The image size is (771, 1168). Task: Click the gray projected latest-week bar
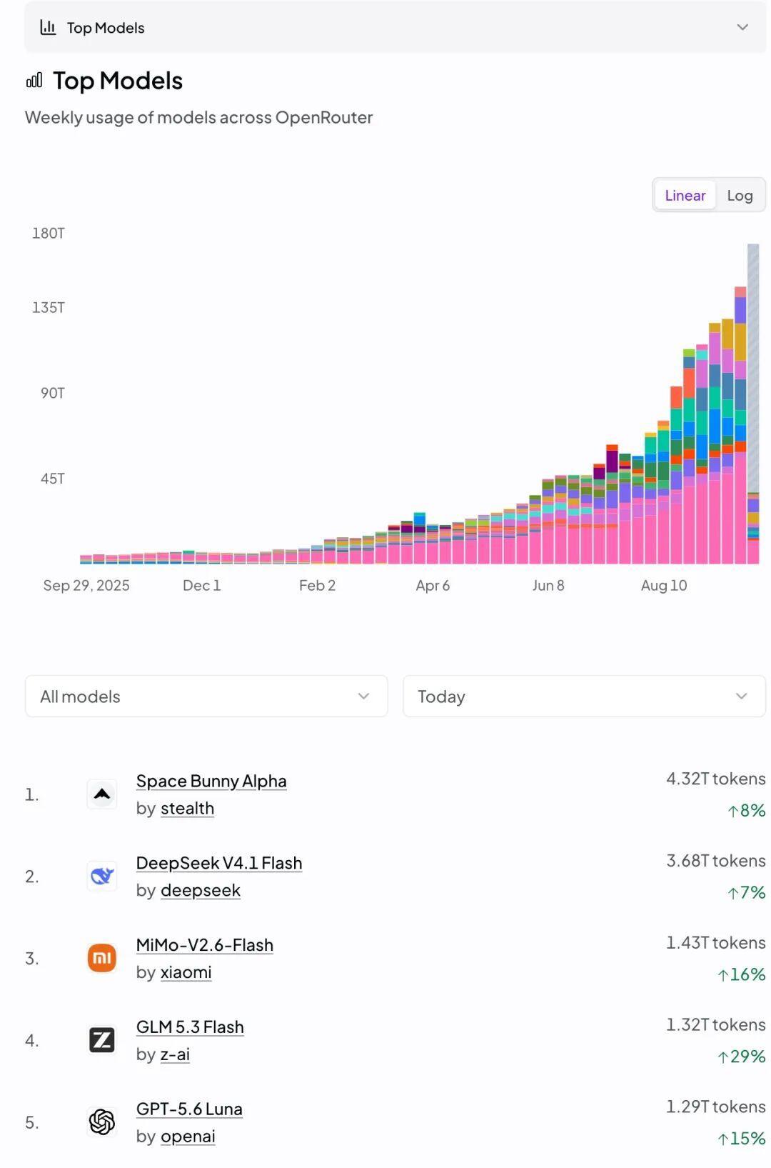[753, 368]
